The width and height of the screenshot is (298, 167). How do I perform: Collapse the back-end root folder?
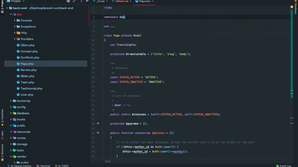click(x=7, y=8)
